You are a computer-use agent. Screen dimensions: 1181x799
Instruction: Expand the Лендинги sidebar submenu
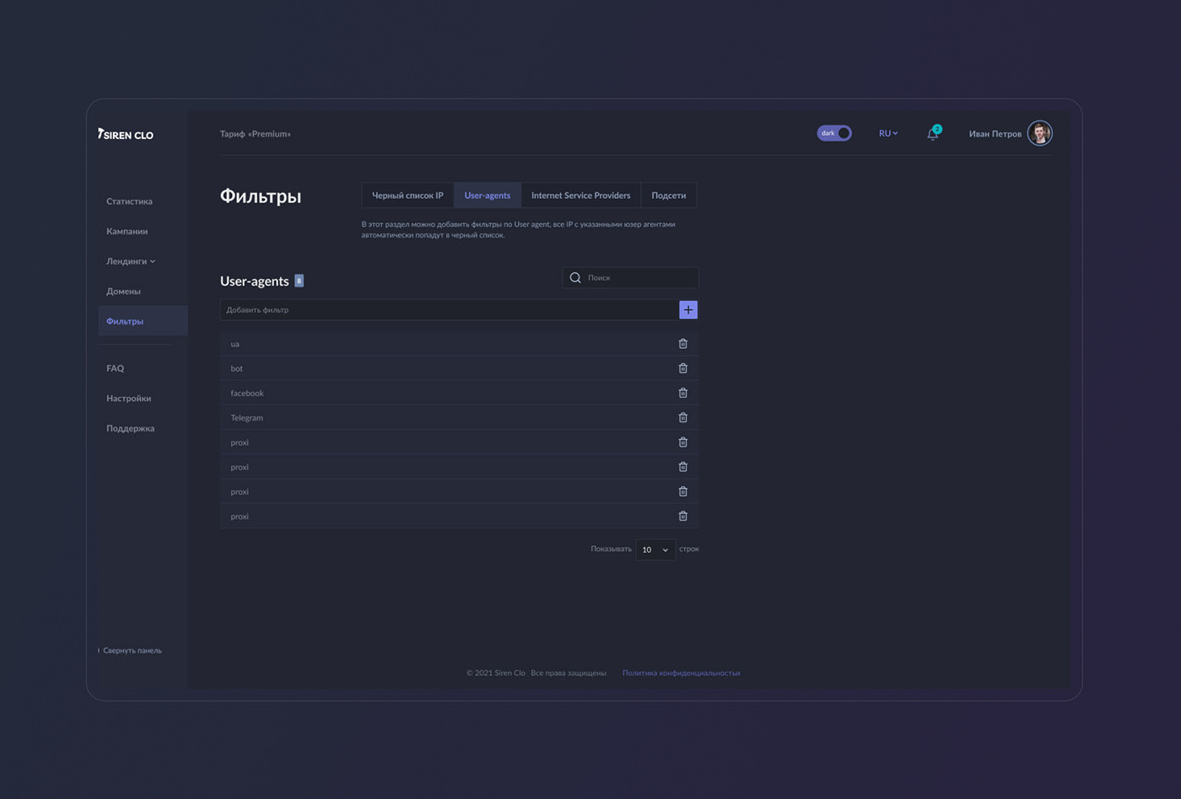click(130, 261)
